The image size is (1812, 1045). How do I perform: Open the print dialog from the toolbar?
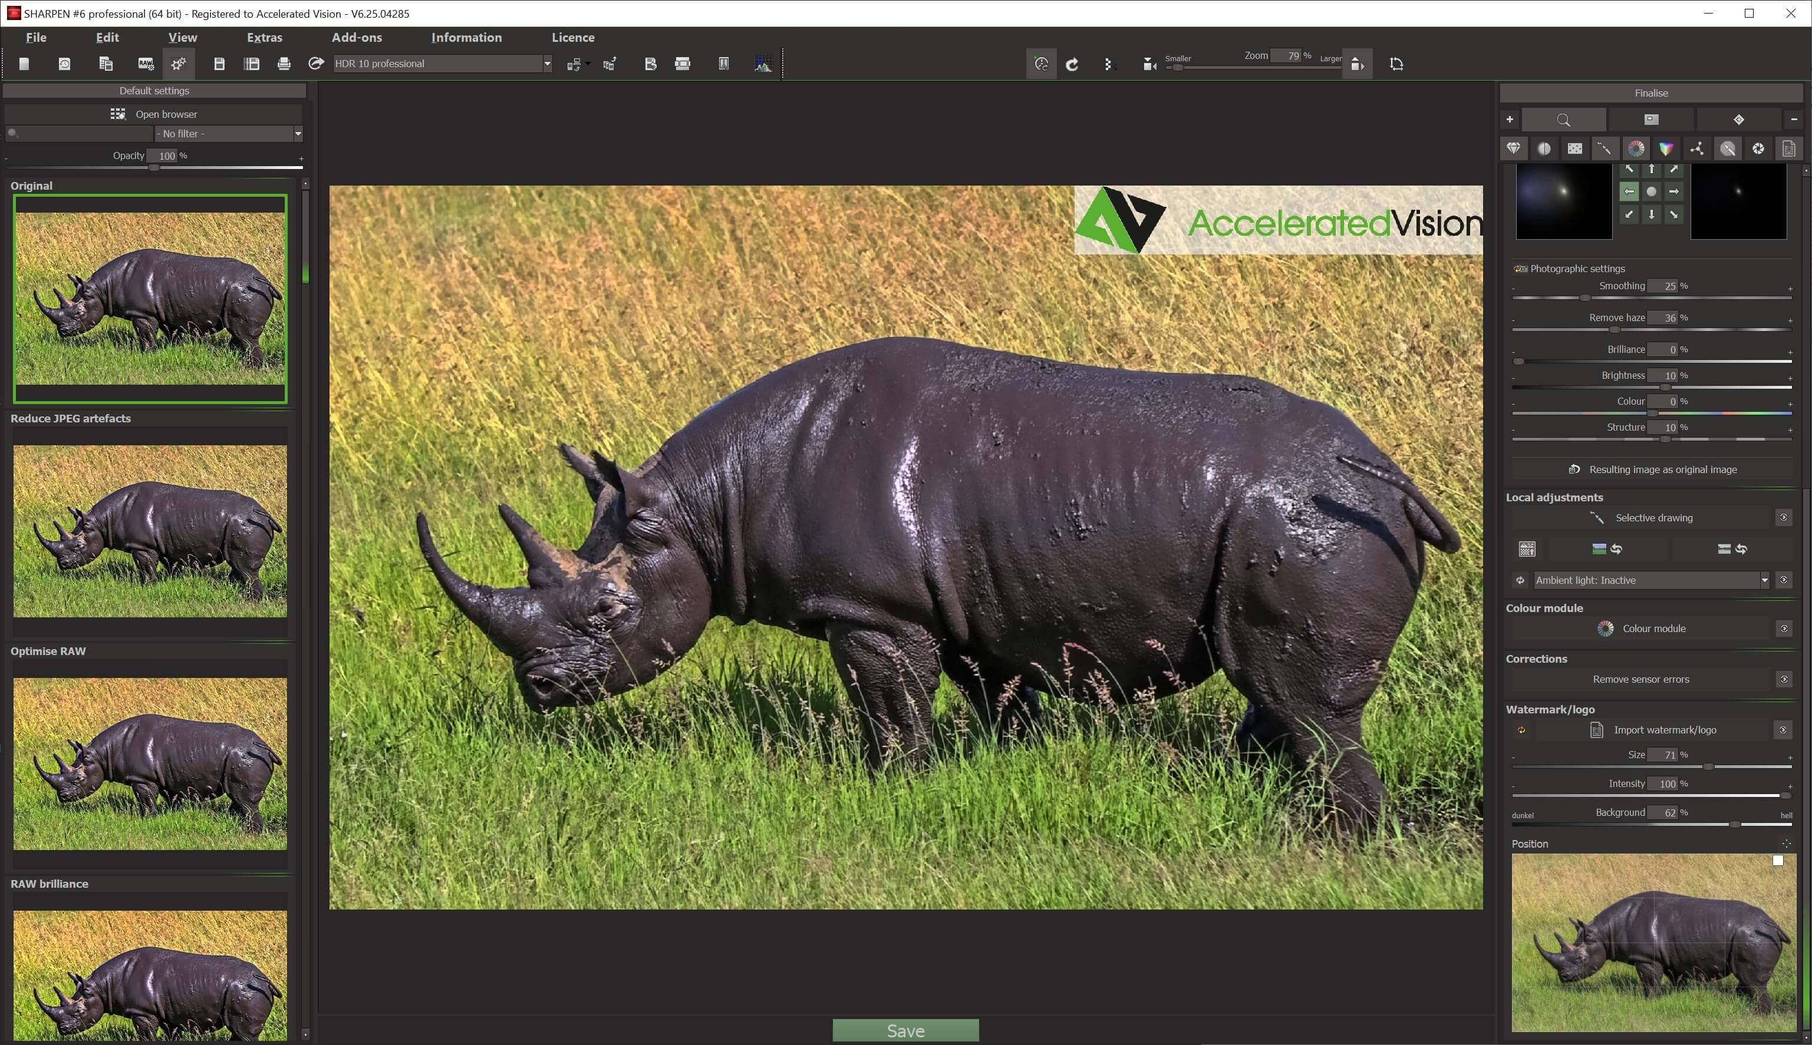(x=284, y=63)
